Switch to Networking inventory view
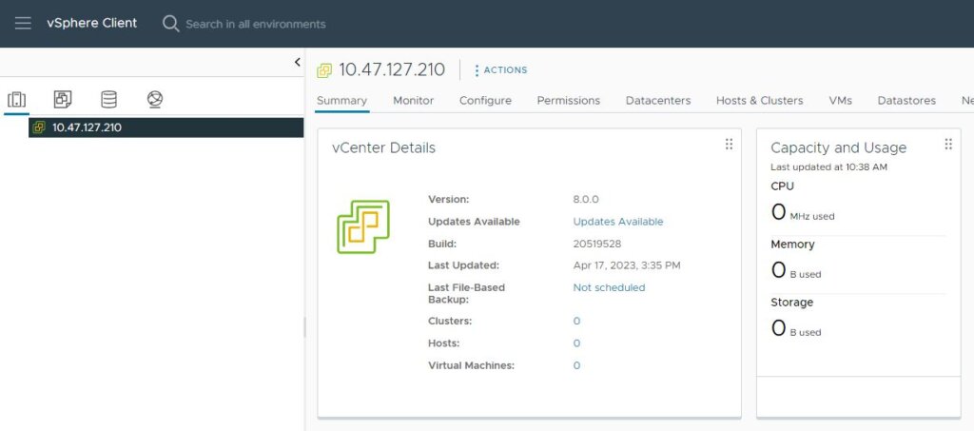This screenshot has width=974, height=431. (155, 99)
